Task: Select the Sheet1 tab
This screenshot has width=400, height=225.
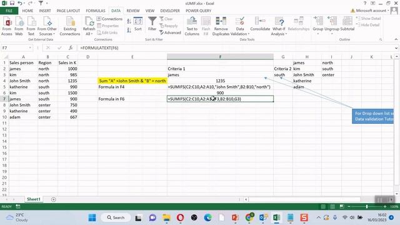Action: [34, 199]
